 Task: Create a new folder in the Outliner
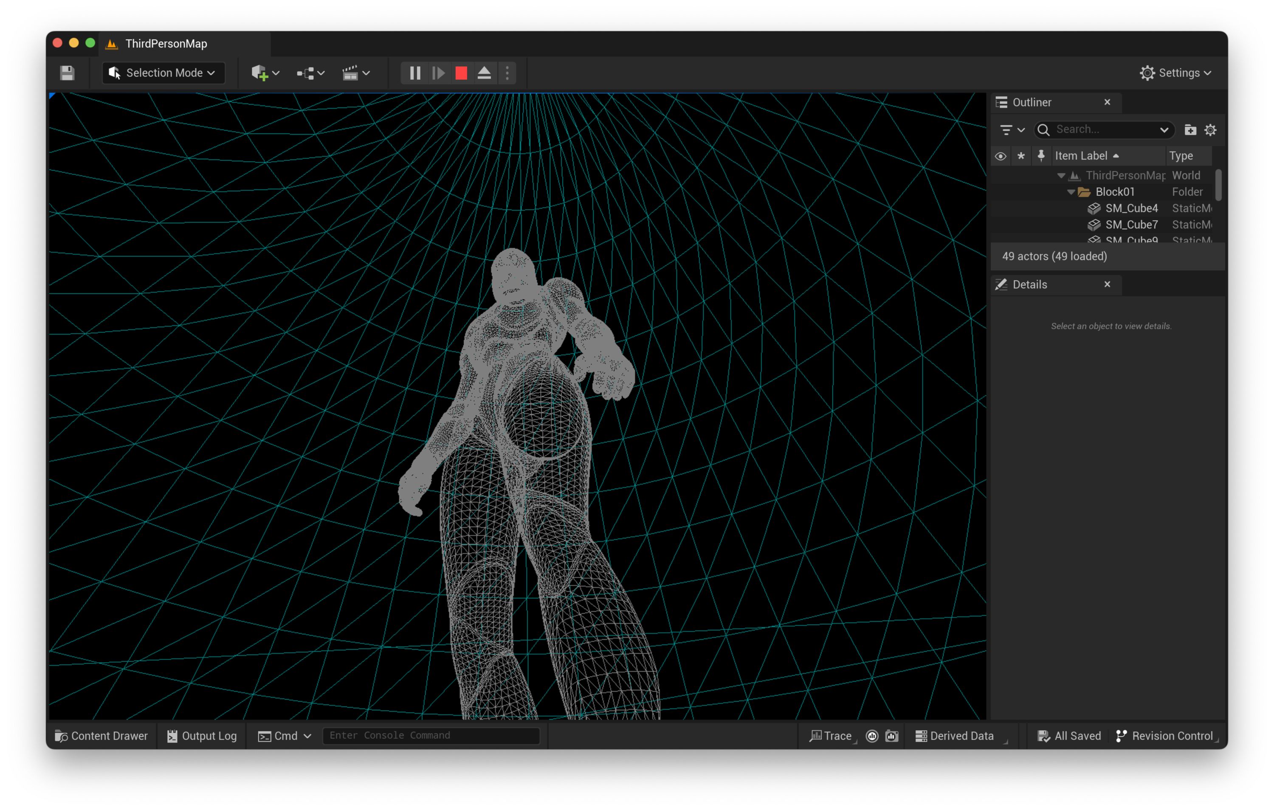[x=1190, y=129]
